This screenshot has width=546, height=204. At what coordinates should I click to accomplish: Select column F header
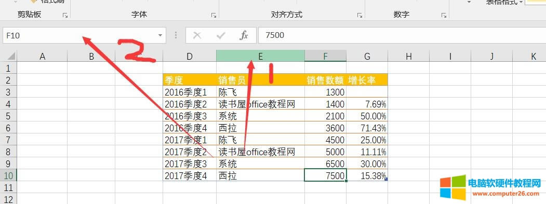[x=325, y=56]
